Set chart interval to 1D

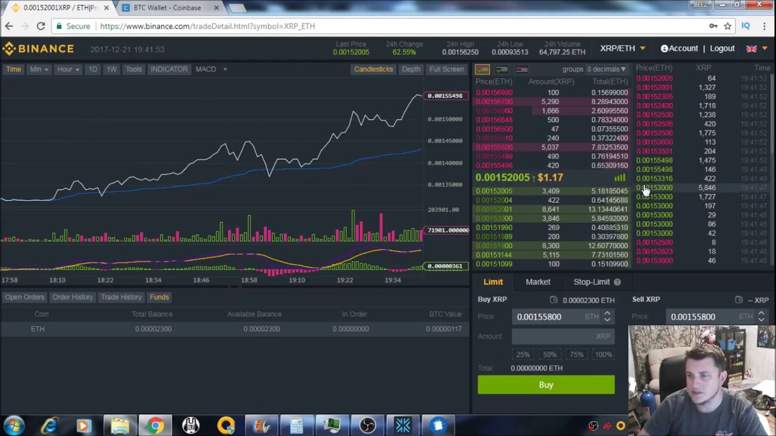(93, 69)
